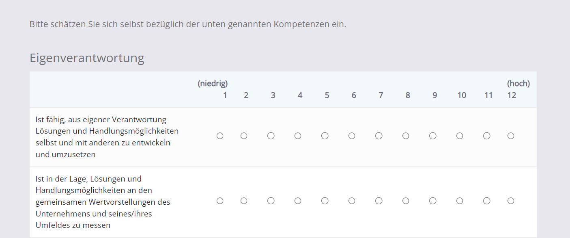Pick rating 7 in the 'Ist fähig' row

(379, 136)
